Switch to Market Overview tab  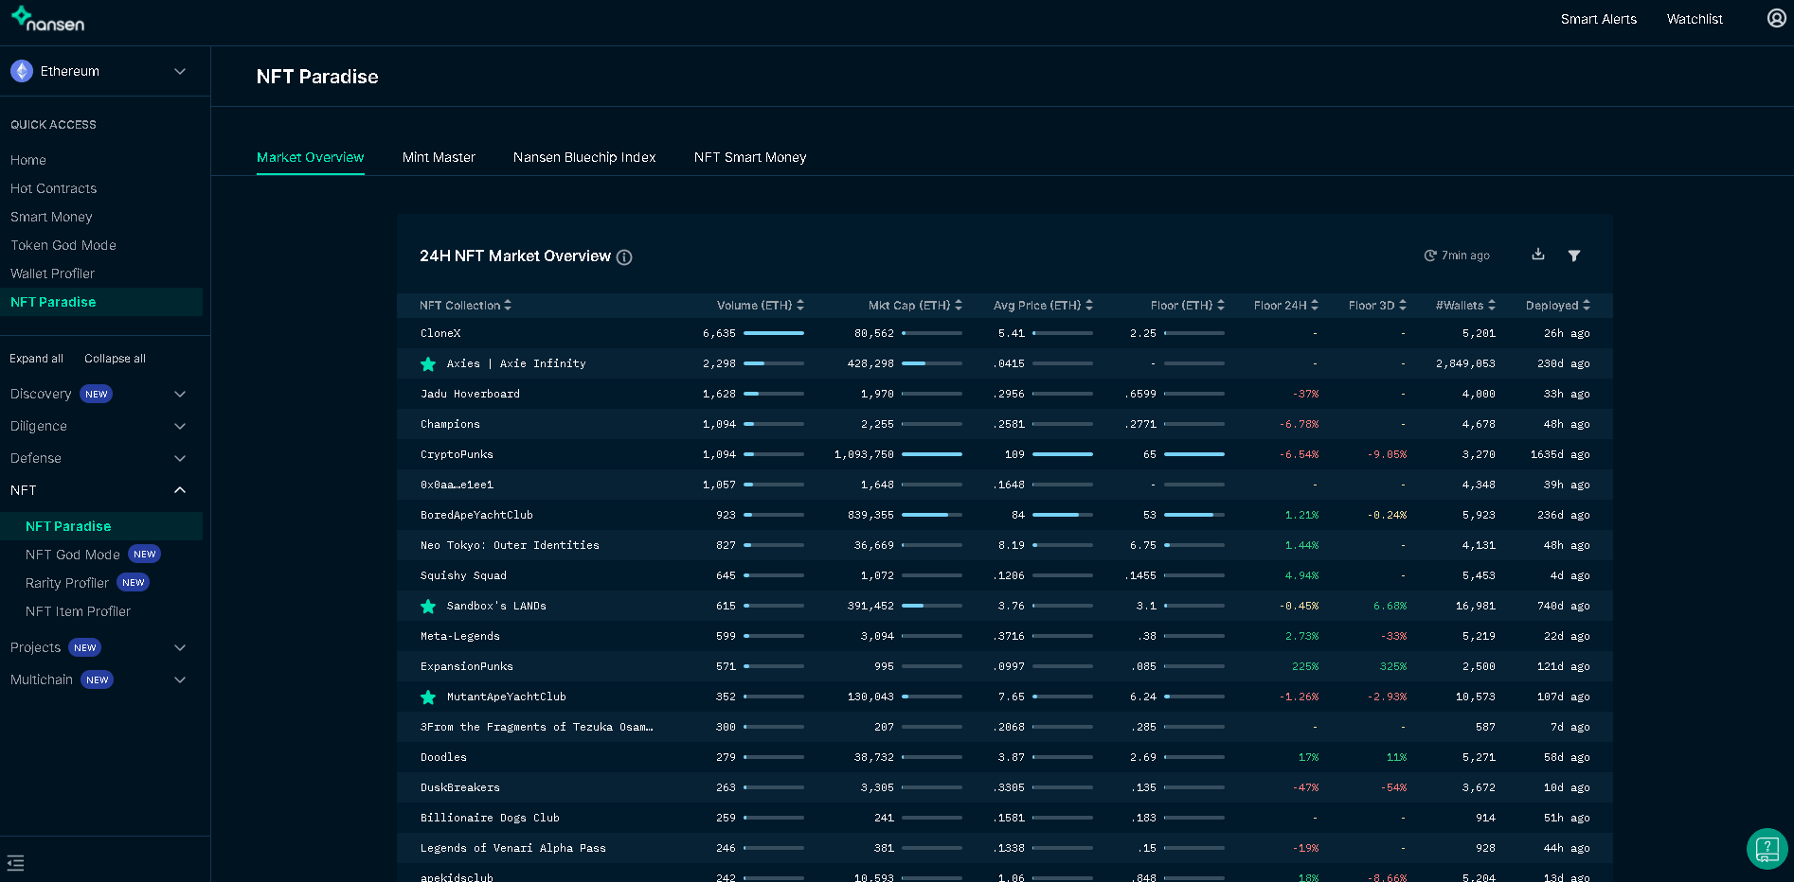(x=310, y=157)
